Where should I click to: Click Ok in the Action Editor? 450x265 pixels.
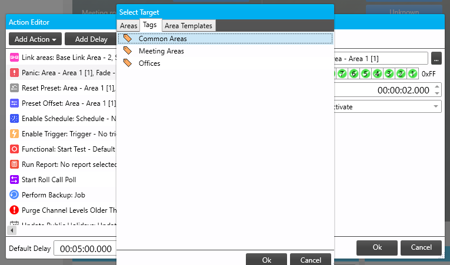377,247
